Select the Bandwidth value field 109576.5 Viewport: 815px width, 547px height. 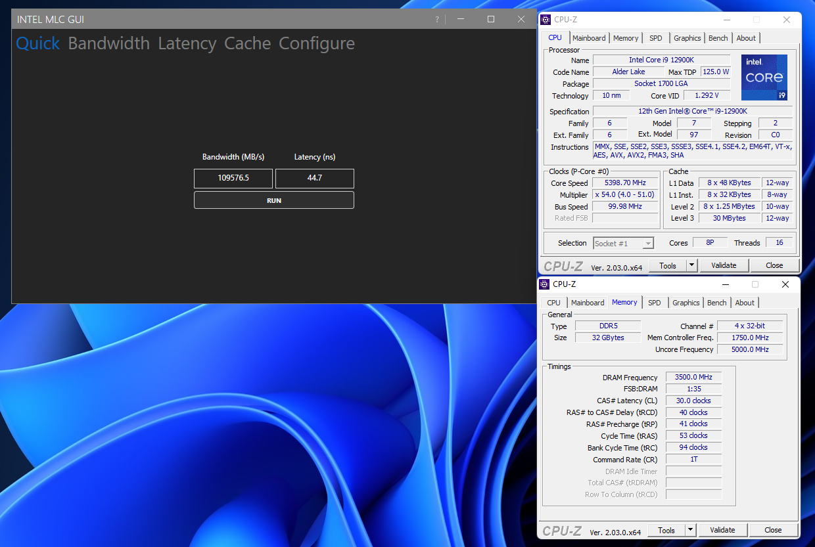coord(233,178)
